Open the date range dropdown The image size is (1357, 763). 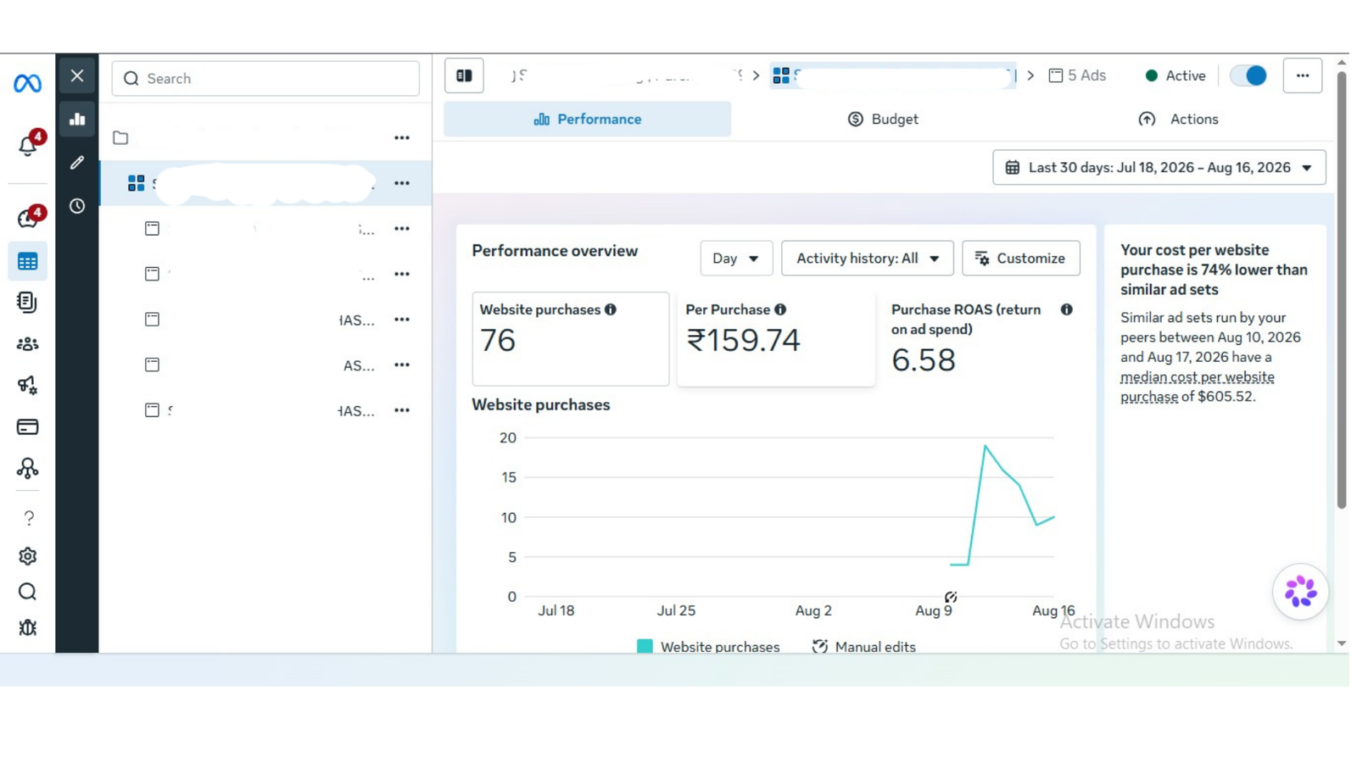[1159, 168]
